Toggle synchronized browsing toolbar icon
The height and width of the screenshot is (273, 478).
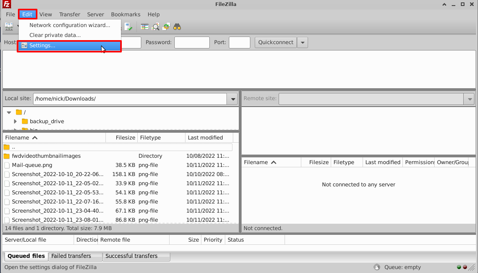coord(166,27)
